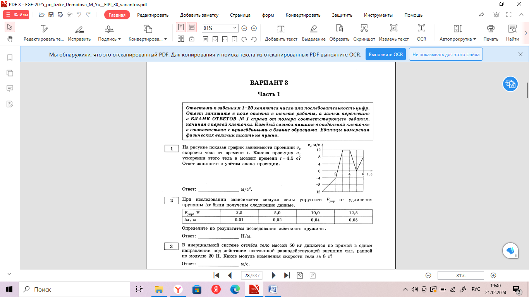Viewport: 529px width, 297px height.
Task: Open the Защитить tab
Action: tap(342, 15)
